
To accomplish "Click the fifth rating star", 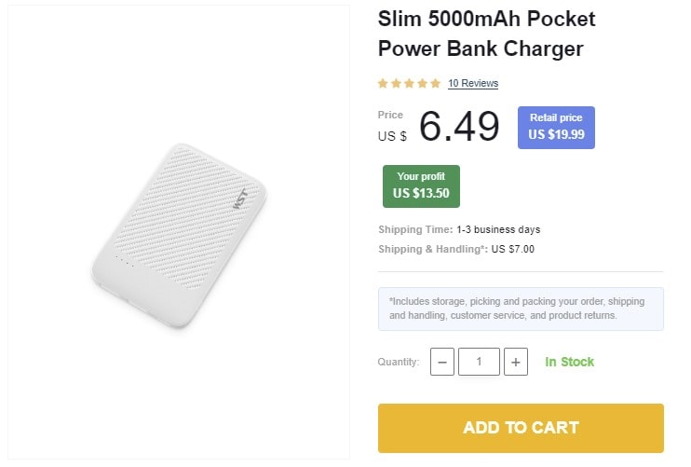I will pos(435,83).
